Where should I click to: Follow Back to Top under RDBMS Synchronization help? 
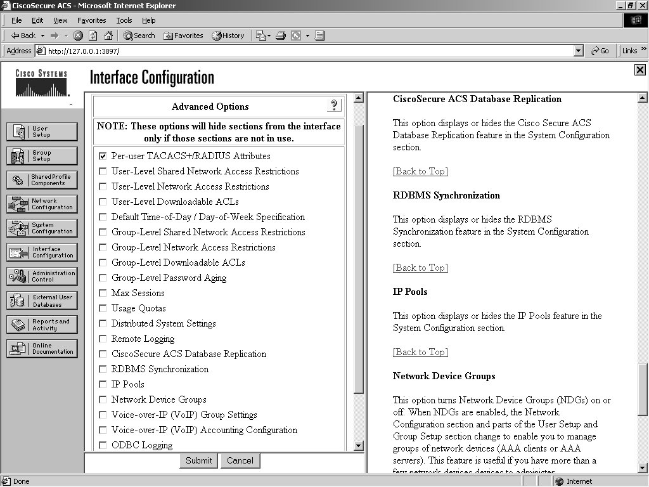click(421, 268)
